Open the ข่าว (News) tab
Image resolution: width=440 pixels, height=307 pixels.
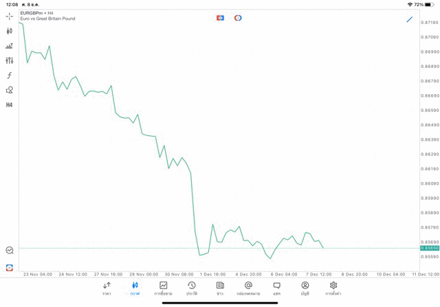coord(220,288)
